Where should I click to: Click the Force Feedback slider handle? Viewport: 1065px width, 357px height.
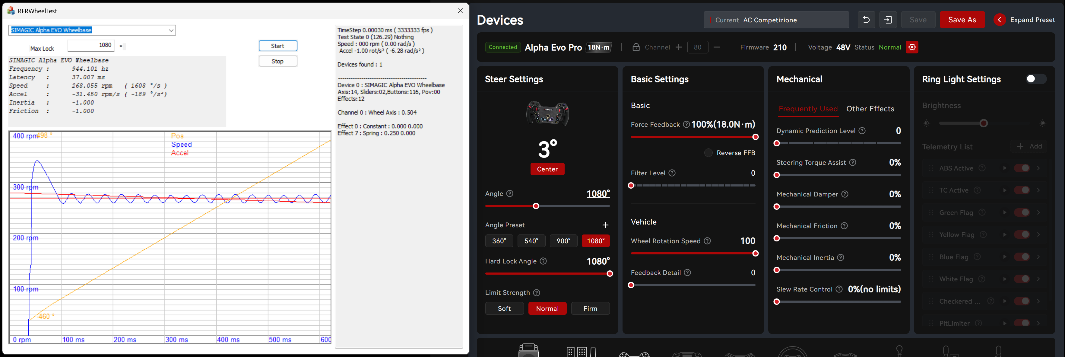point(755,137)
